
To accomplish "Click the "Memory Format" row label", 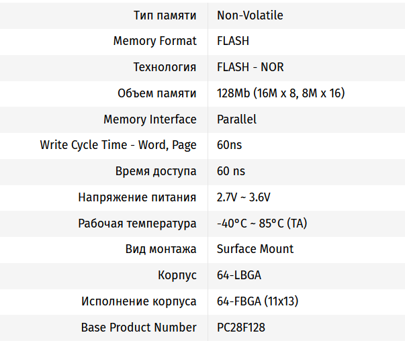I will pos(154,41).
